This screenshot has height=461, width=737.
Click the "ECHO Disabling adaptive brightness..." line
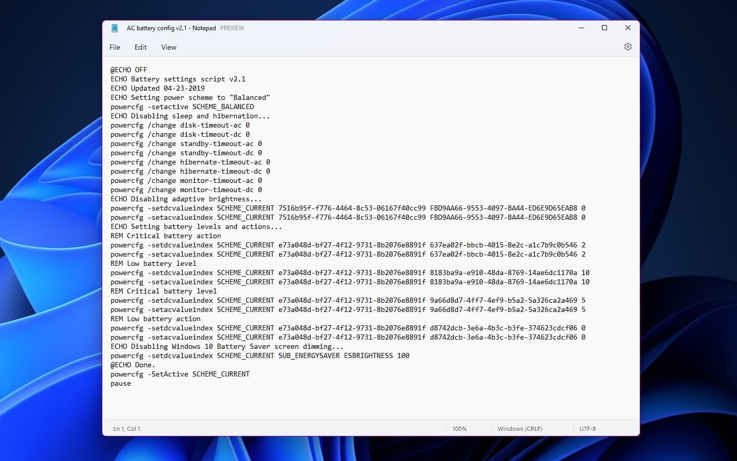coord(186,199)
